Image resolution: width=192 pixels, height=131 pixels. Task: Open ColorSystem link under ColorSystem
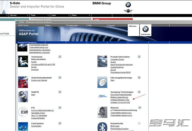[36, 126]
